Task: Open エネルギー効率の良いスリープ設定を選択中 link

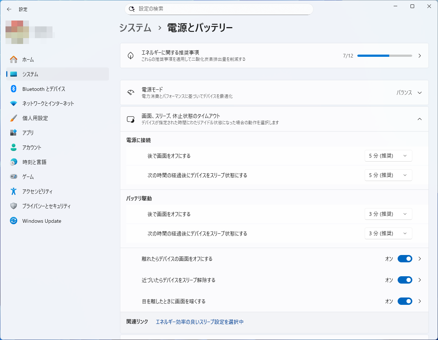Action: point(200,322)
